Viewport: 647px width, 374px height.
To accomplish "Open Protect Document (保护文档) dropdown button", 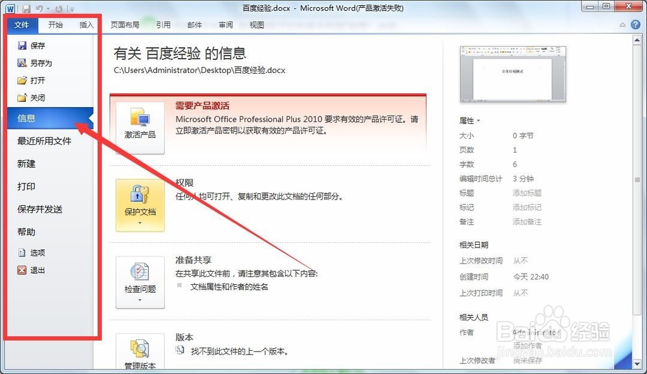I will click(x=140, y=205).
